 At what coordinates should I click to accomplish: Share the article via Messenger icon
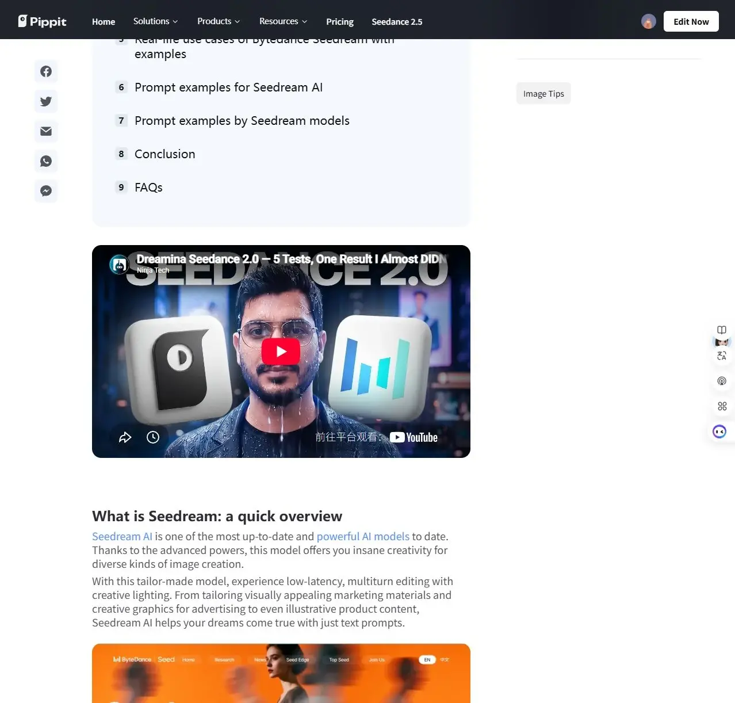click(46, 191)
